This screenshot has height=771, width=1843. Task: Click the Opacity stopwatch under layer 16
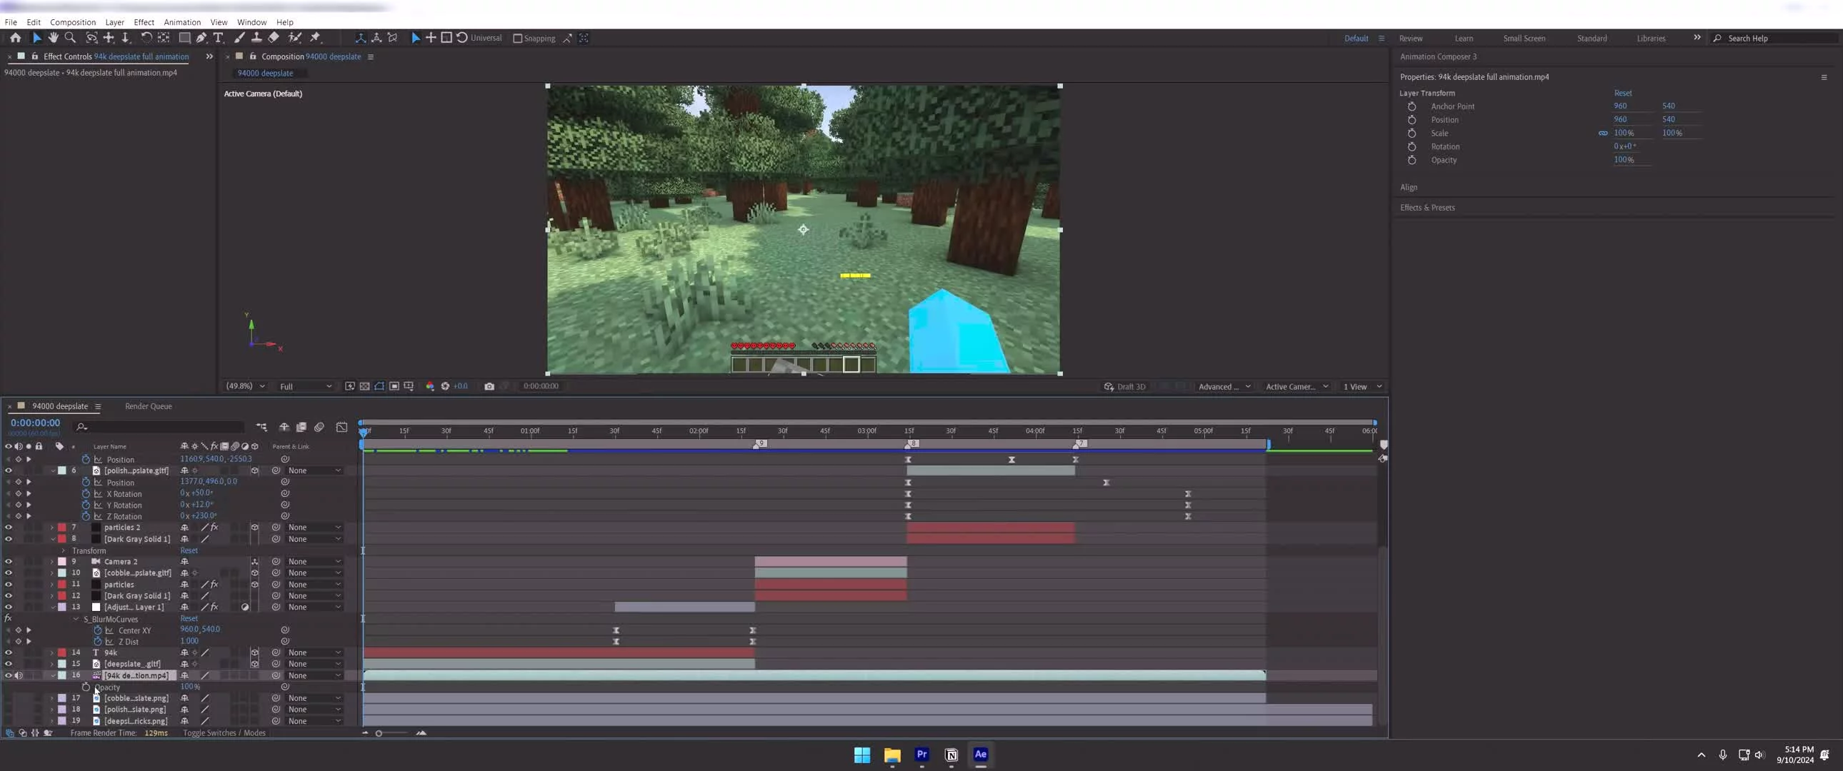pos(86,687)
